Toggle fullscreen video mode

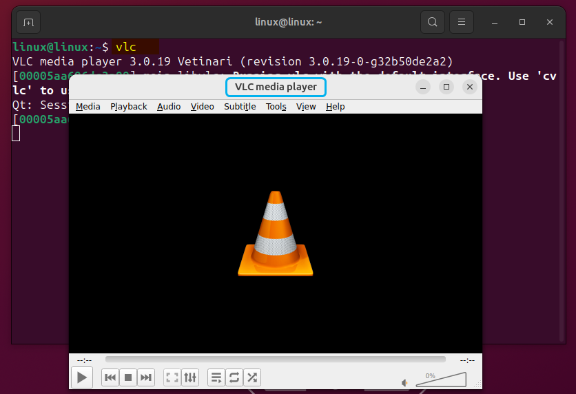click(172, 377)
